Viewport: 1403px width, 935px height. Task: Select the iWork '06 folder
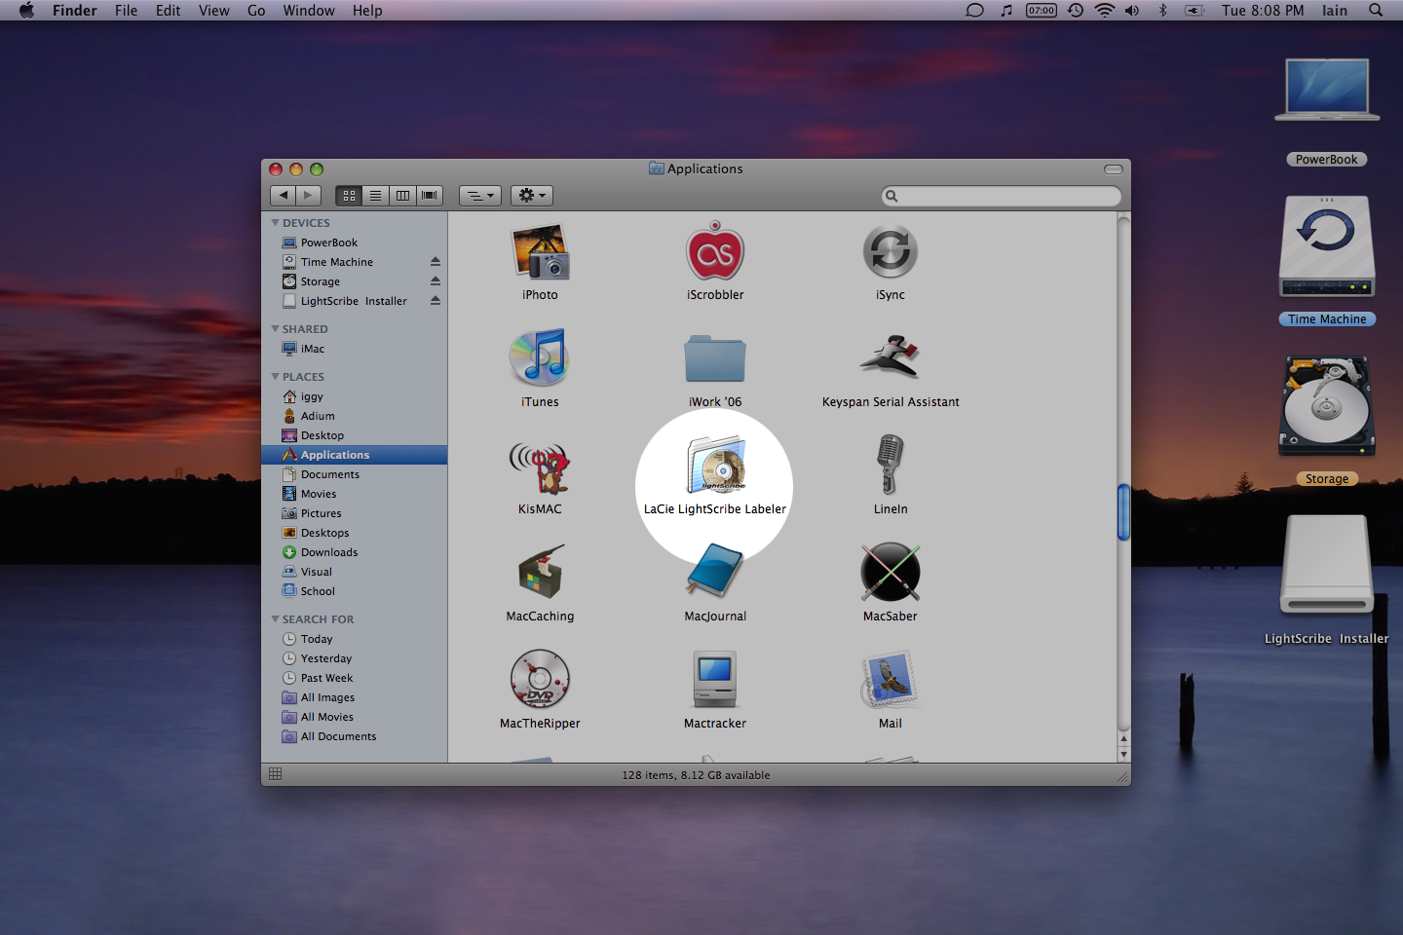click(x=715, y=359)
